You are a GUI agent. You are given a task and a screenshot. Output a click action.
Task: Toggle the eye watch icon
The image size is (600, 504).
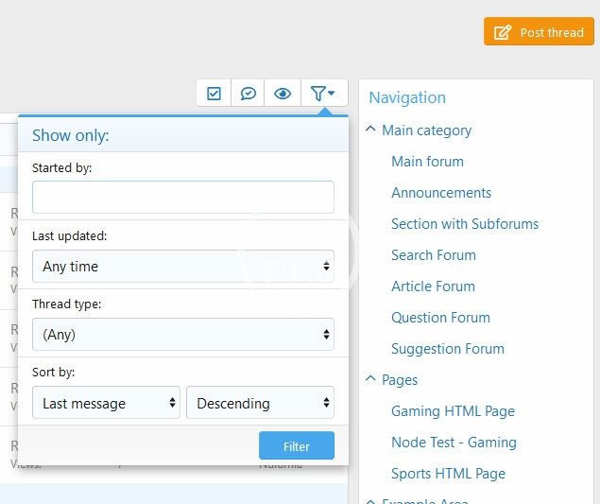click(x=282, y=94)
